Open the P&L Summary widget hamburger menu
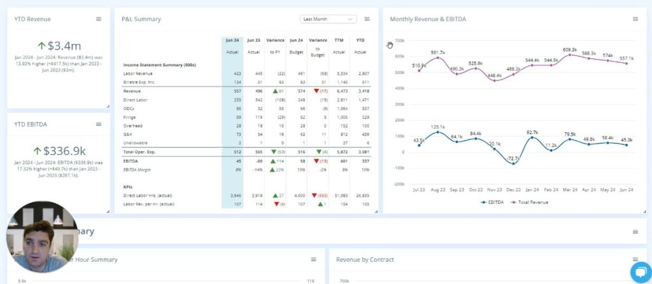This screenshot has width=652, height=284. click(x=367, y=19)
